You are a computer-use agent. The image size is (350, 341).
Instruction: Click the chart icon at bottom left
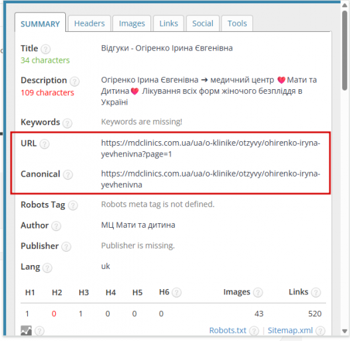tap(26, 331)
